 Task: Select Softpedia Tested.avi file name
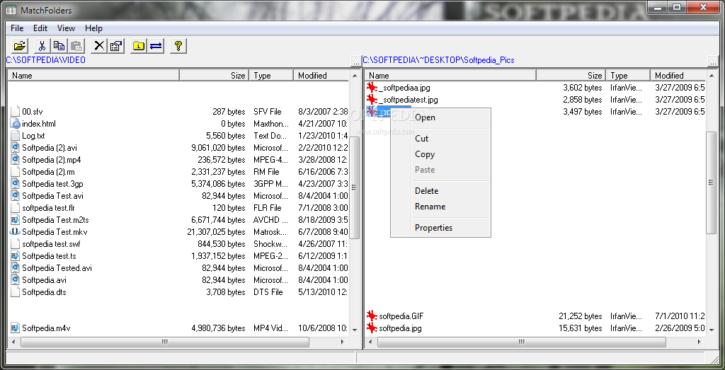[x=57, y=268]
